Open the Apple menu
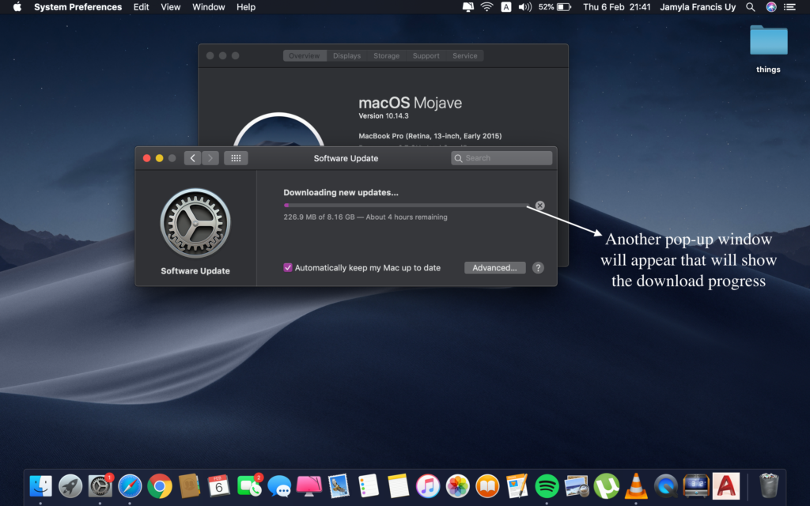Image resolution: width=810 pixels, height=506 pixels. pyautogui.click(x=17, y=7)
